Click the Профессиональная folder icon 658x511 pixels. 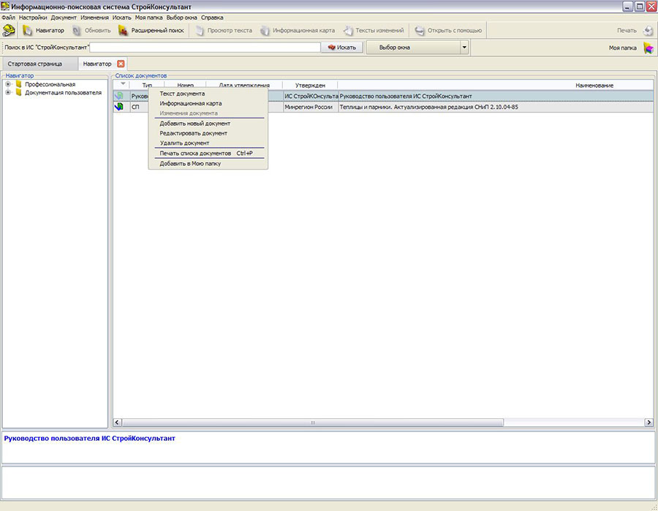click(18, 84)
